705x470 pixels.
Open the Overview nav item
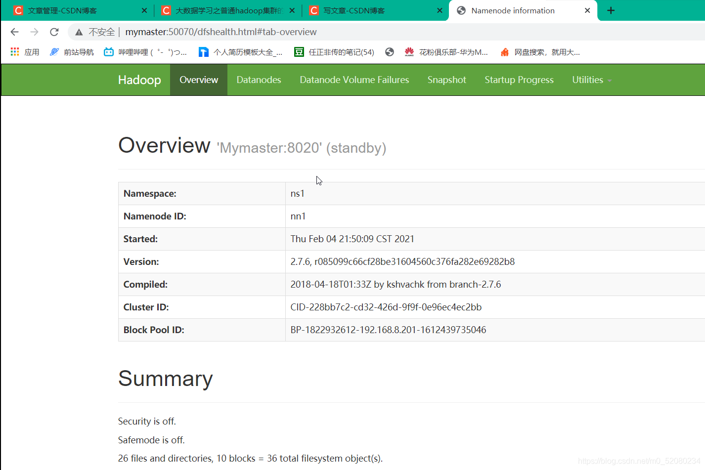point(199,80)
